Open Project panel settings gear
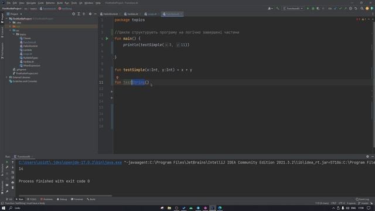375x211 pixels. (90, 14)
